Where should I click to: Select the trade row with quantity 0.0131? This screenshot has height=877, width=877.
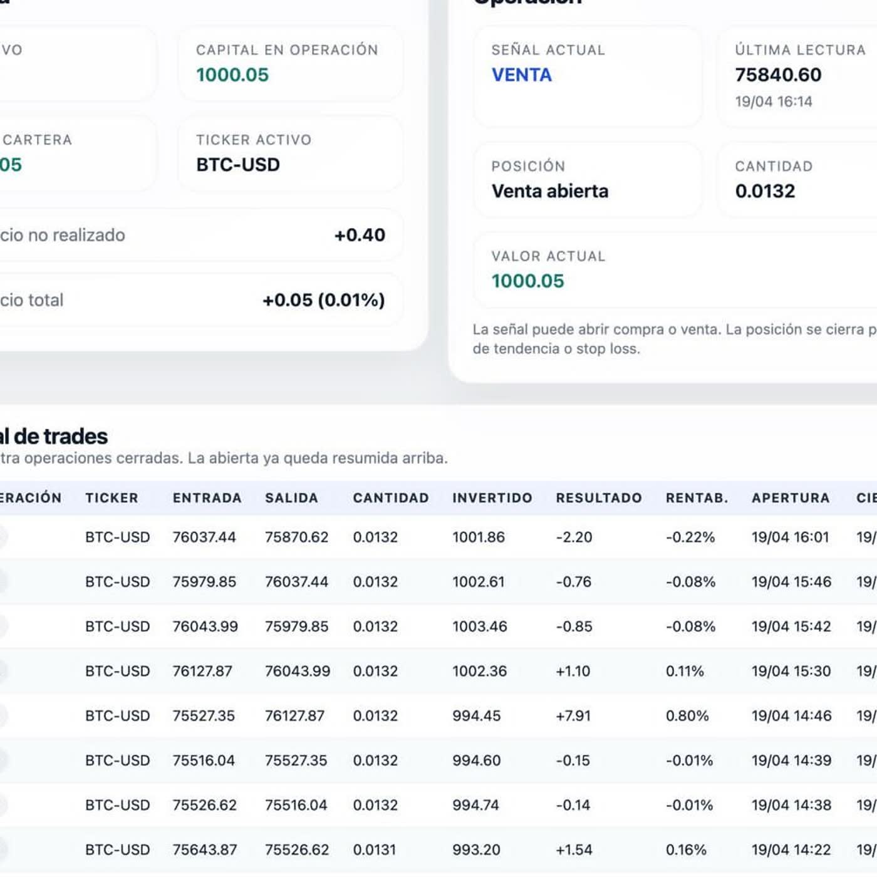[438, 849]
